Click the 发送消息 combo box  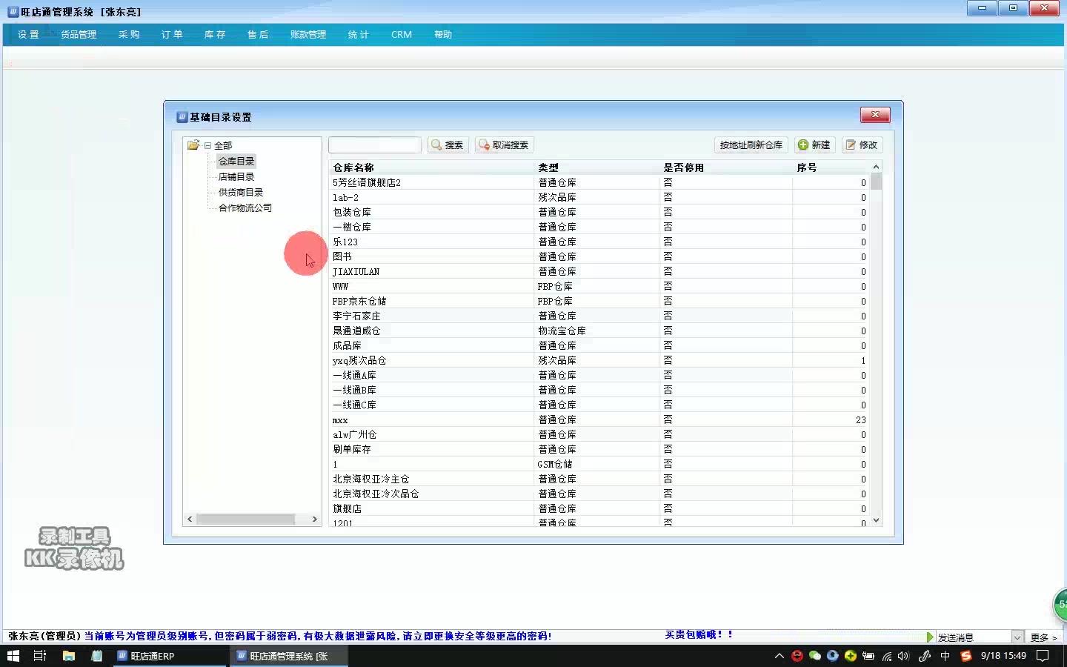[980, 637]
